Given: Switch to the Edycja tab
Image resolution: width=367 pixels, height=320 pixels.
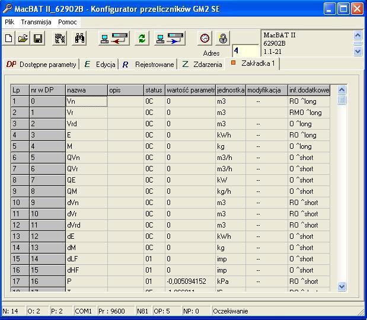Looking at the screenshot, I should tap(99, 65).
